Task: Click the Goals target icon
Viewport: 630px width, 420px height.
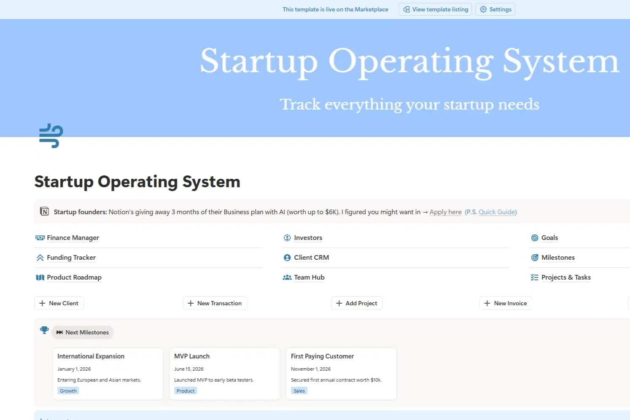Action: coord(535,238)
